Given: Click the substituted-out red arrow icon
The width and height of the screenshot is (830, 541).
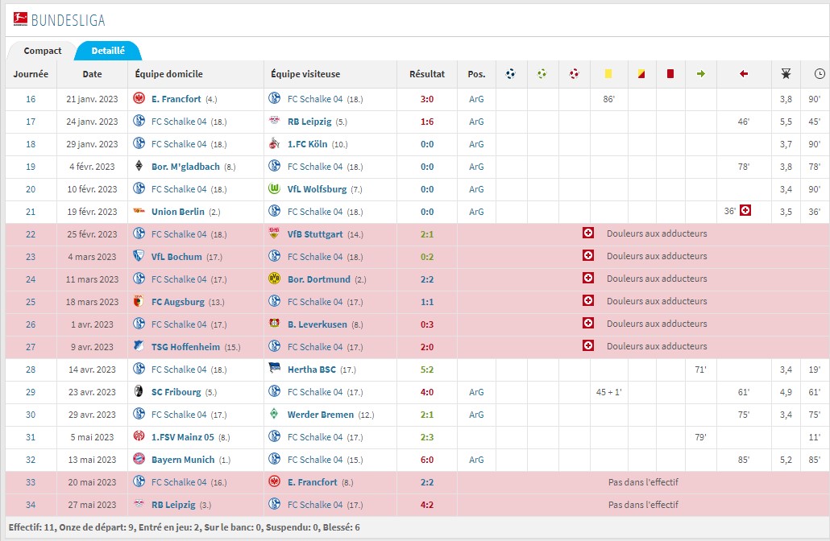Looking at the screenshot, I should pyautogui.click(x=744, y=73).
